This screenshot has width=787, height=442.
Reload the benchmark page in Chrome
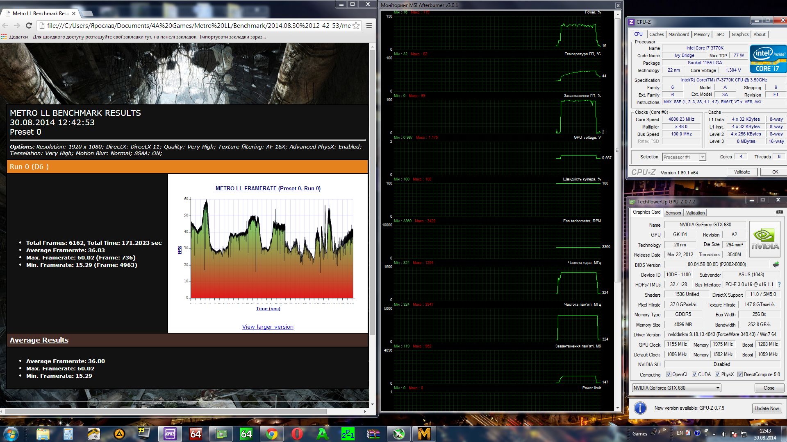point(29,25)
